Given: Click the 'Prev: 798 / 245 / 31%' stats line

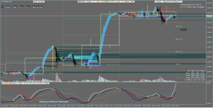Looking at the screenshot, I should tap(195, 73).
